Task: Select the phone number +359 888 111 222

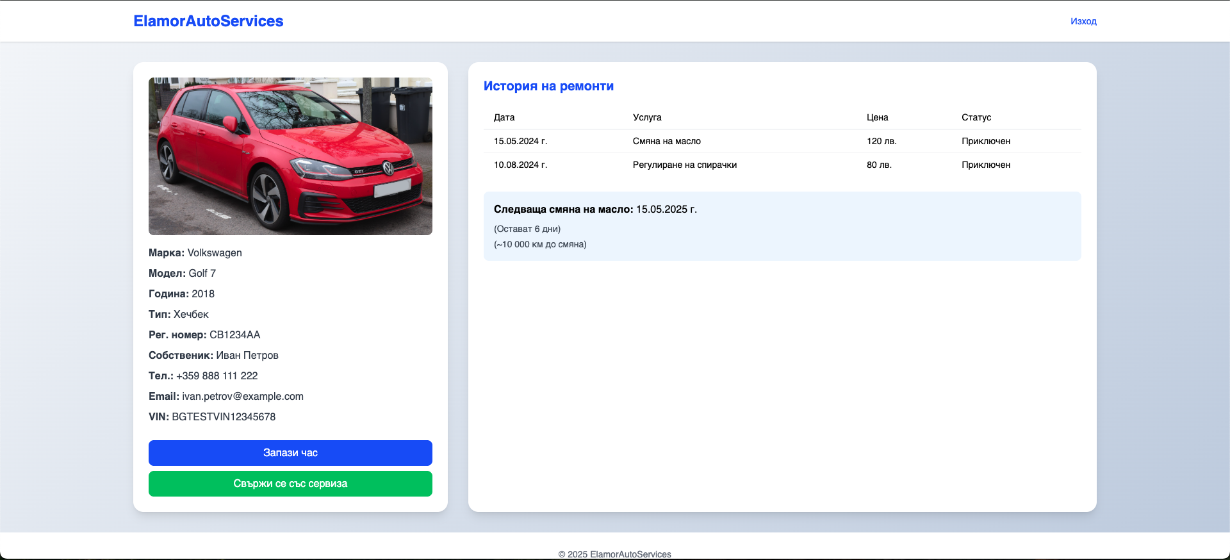Action: click(217, 376)
